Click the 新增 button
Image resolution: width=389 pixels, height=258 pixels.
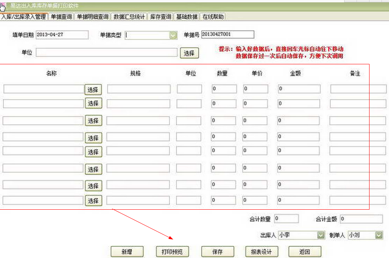point(127,252)
